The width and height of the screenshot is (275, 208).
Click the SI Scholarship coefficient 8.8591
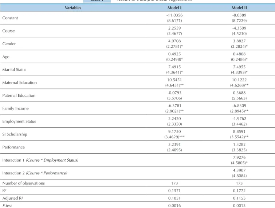coord(239,132)
